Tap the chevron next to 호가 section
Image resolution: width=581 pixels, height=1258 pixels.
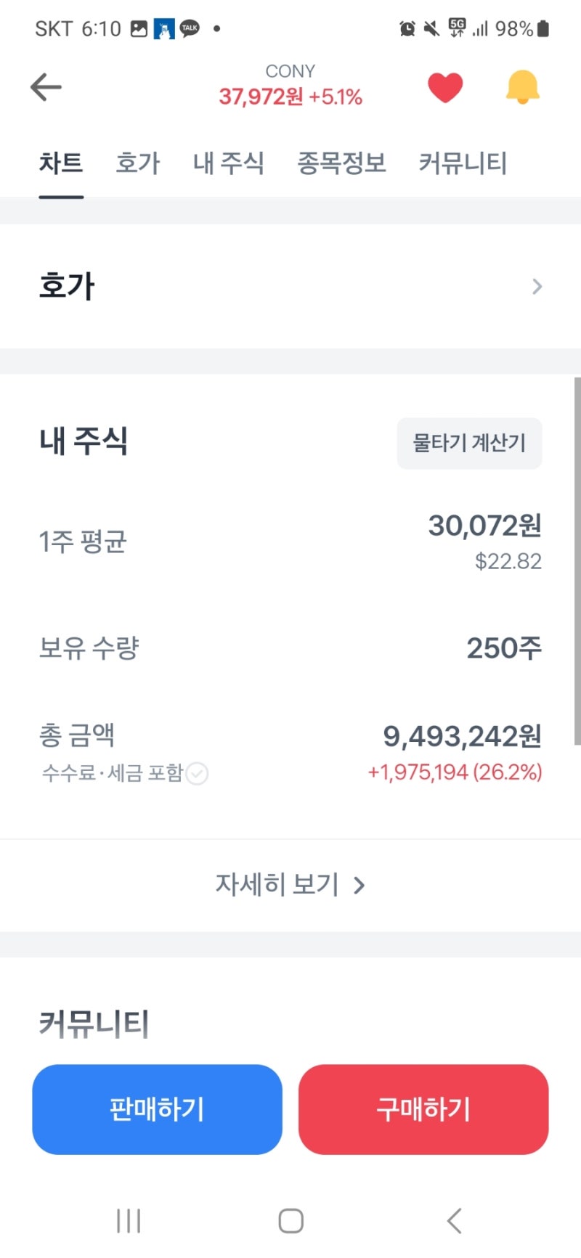click(537, 286)
